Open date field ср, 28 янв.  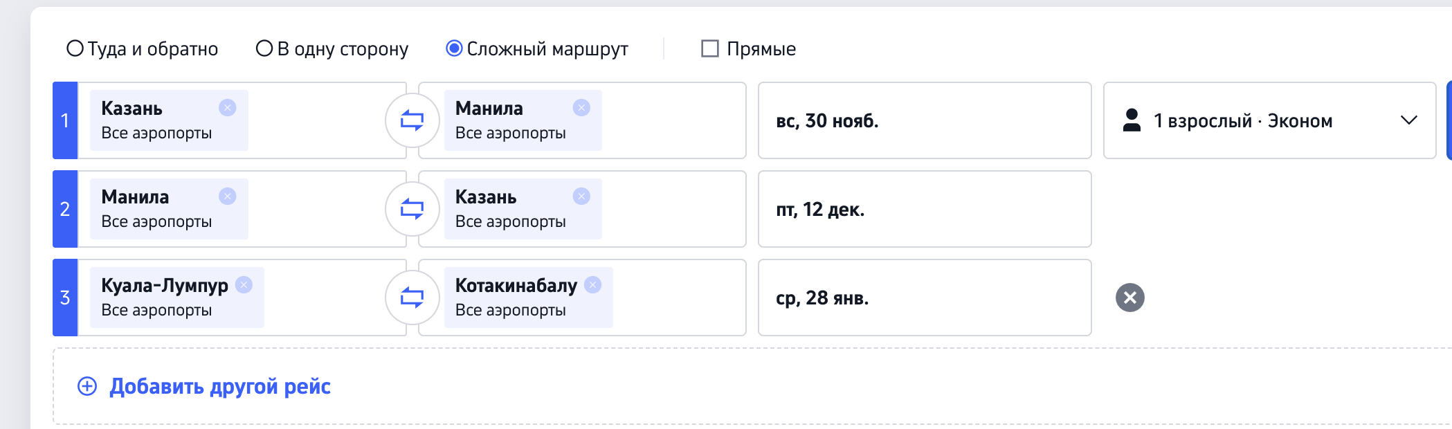(x=924, y=298)
